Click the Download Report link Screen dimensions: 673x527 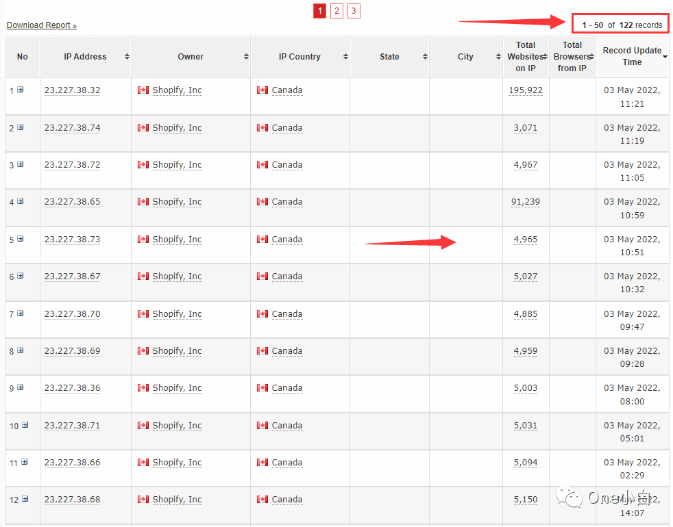click(42, 25)
